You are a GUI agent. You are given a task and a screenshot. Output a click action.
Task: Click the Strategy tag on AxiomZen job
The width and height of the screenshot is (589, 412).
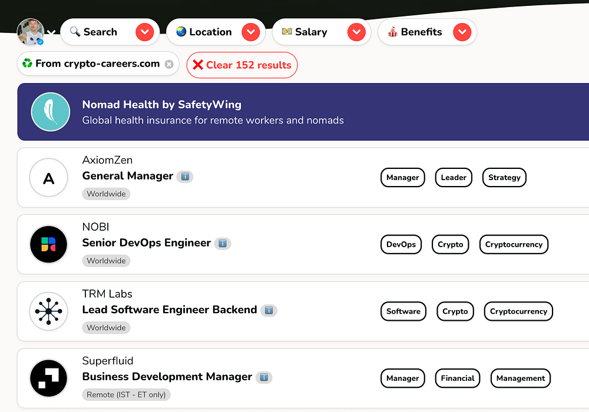pyautogui.click(x=504, y=178)
